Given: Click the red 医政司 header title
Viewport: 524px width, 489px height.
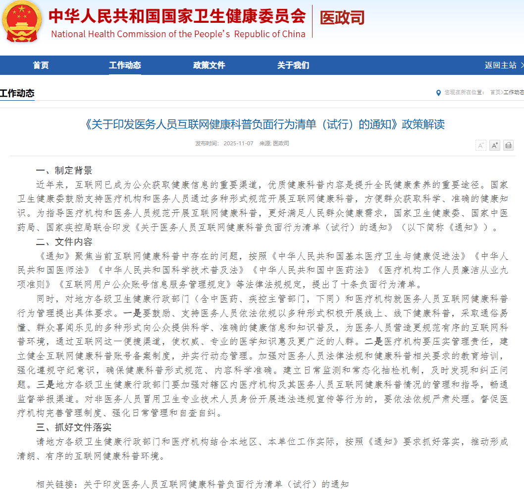Looking at the screenshot, I should pos(342,18).
